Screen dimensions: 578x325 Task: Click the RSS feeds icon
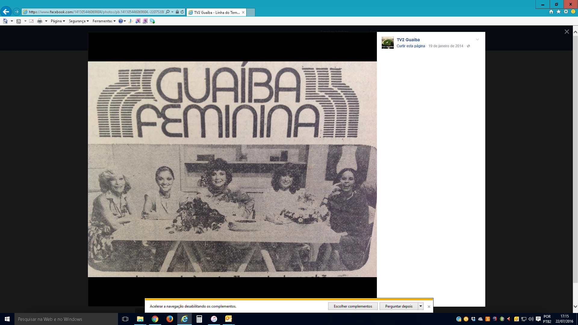tap(19, 21)
